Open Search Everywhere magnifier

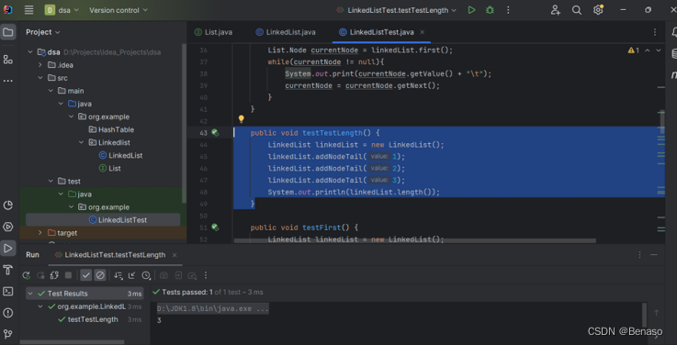click(x=576, y=10)
